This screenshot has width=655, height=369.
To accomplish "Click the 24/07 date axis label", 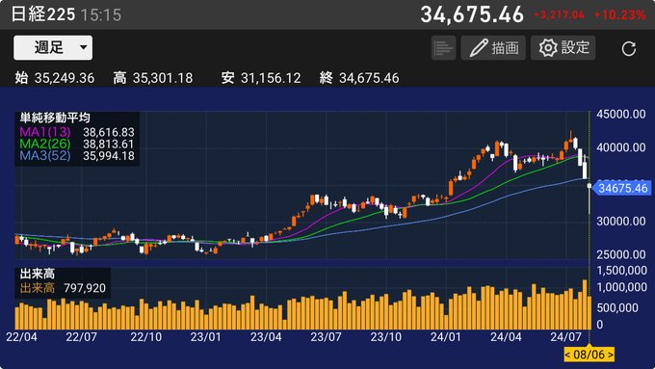I will [565, 337].
